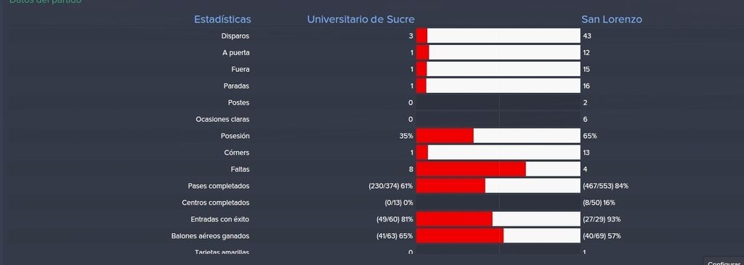Image resolution: width=744 pixels, height=265 pixels.
Task: Select the Entradas con éxito label
Action: click(219, 219)
